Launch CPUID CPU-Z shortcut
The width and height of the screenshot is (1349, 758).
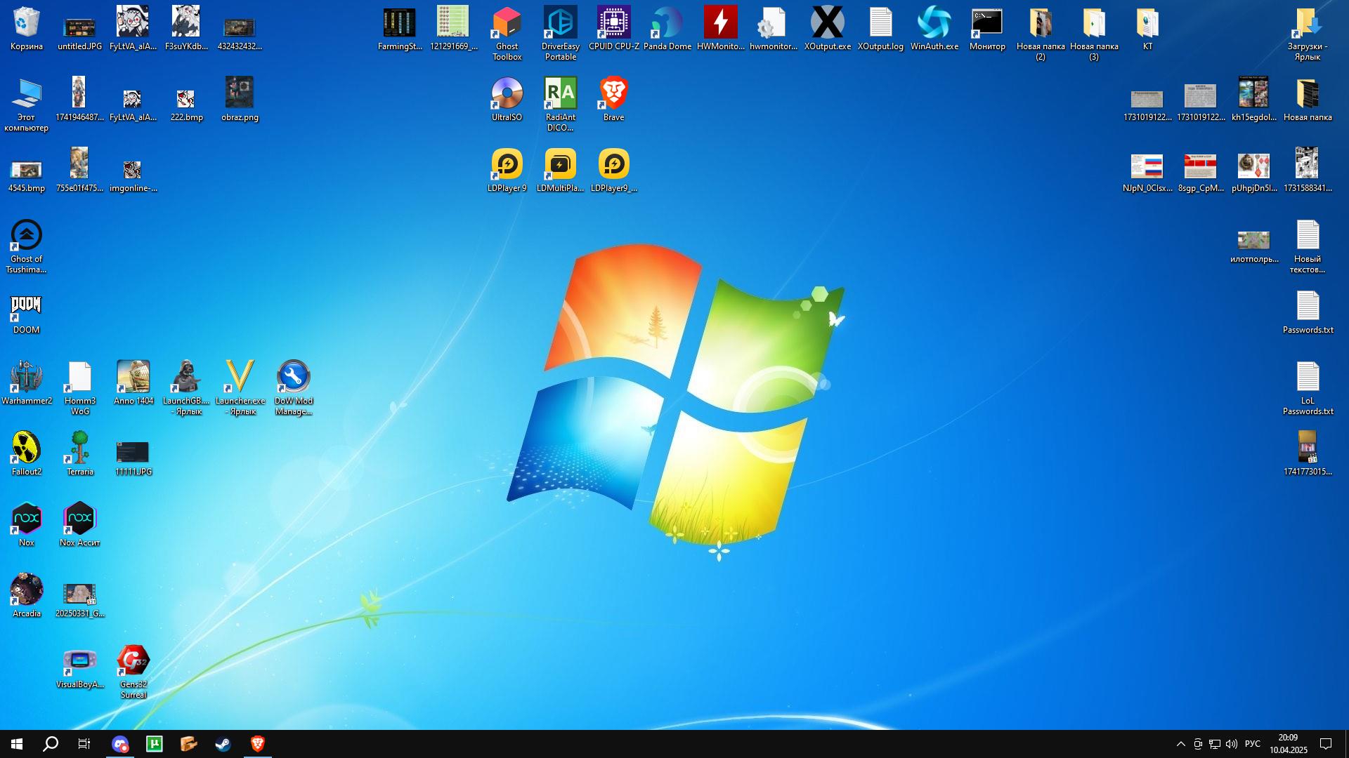point(613,29)
